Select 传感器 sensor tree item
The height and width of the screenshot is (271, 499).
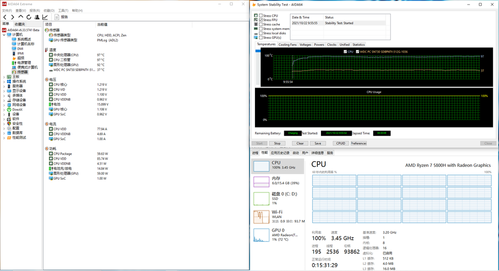tap(20, 72)
